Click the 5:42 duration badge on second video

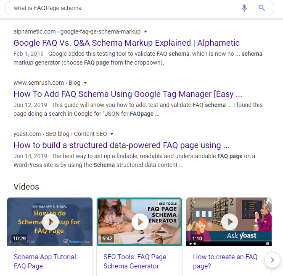tap(108, 239)
